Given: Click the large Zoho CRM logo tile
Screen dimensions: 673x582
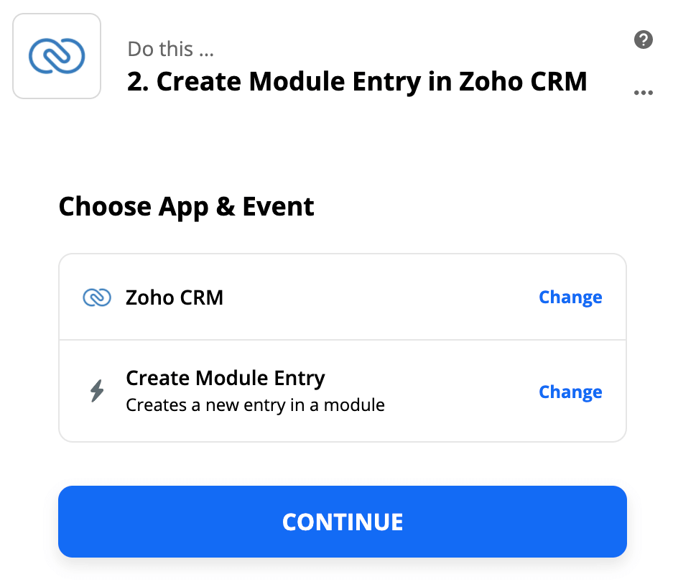Looking at the screenshot, I should (57, 56).
